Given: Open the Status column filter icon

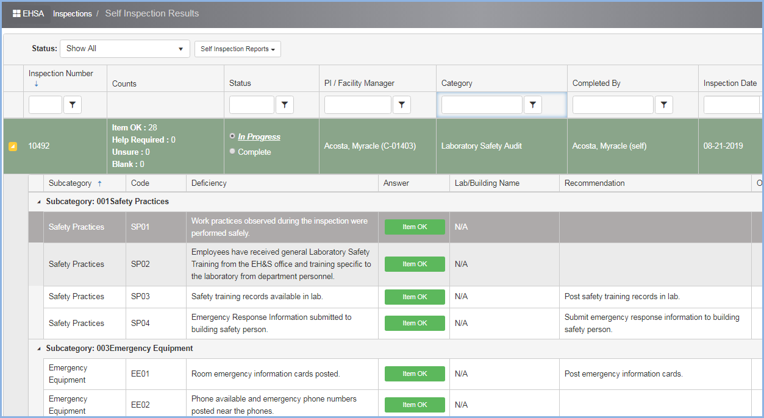Looking at the screenshot, I should (x=285, y=105).
